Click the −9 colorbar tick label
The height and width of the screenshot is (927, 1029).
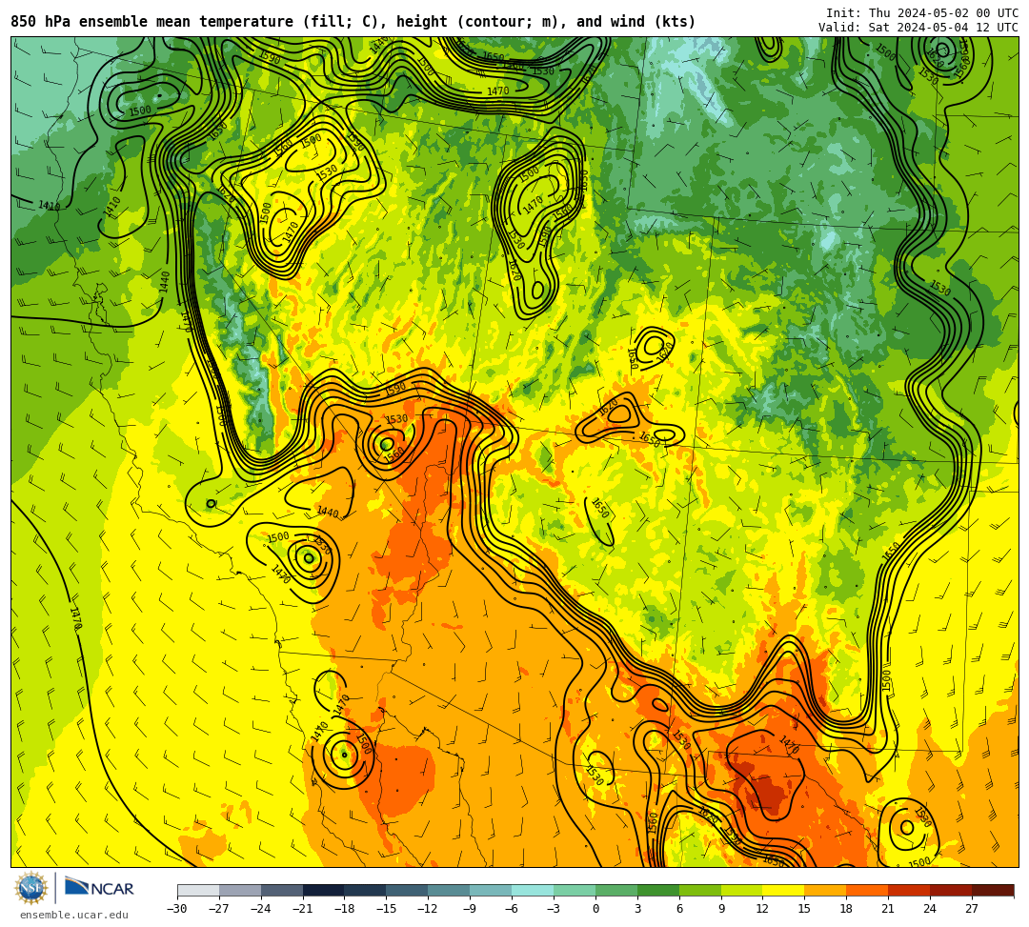tap(470, 909)
